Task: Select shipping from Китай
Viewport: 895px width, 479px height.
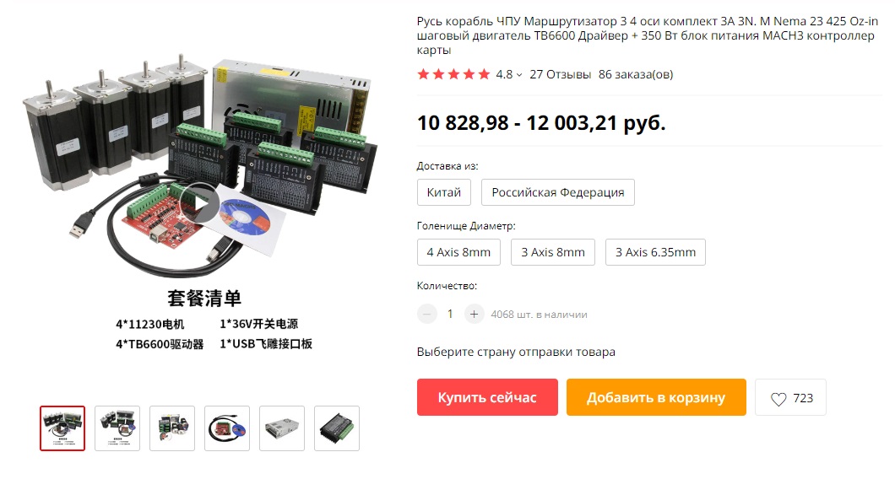Action: click(444, 192)
